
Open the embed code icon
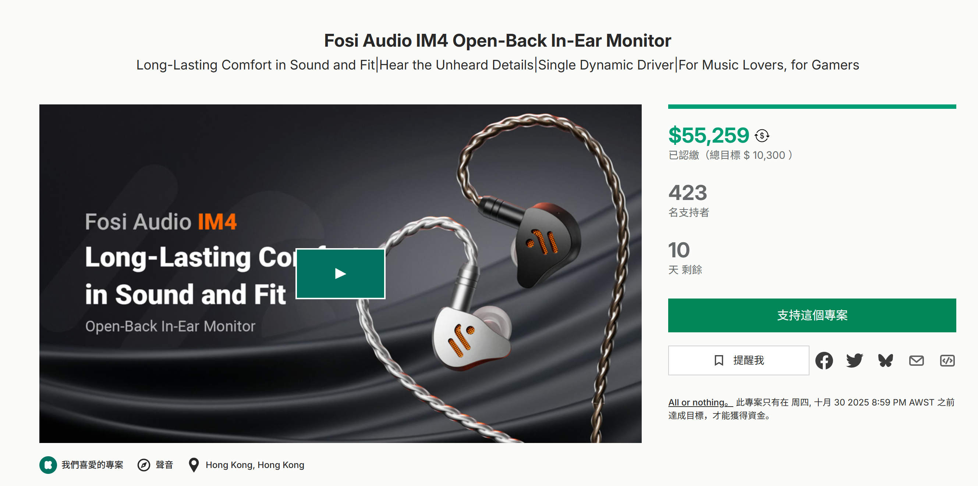(x=947, y=360)
